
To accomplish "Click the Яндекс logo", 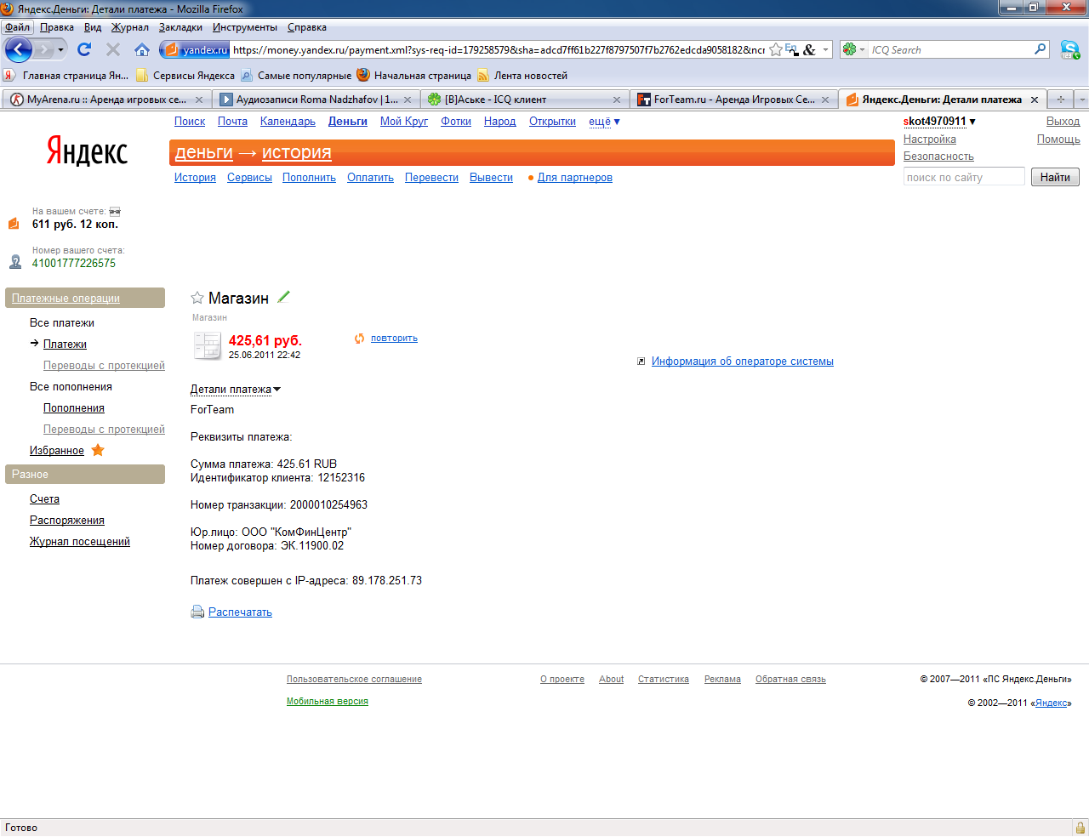I will 87,151.
